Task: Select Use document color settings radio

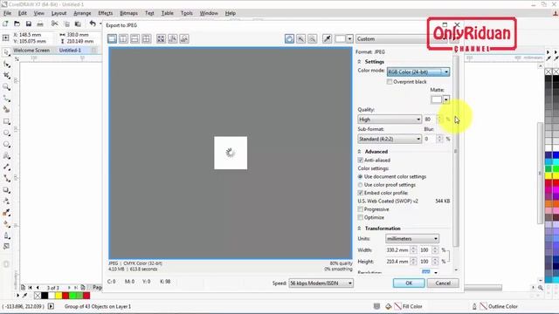Action: pos(361,176)
